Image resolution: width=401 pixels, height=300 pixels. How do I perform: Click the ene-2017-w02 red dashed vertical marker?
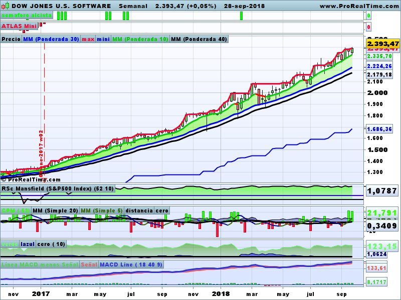pos(43,112)
